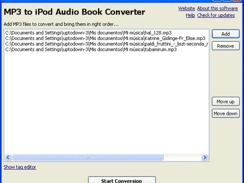This screenshot has height=183, width=244.
Task: Select the Katrine_Gislinge-Fr_Elise.mp3 file row
Action: (x=106, y=38)
